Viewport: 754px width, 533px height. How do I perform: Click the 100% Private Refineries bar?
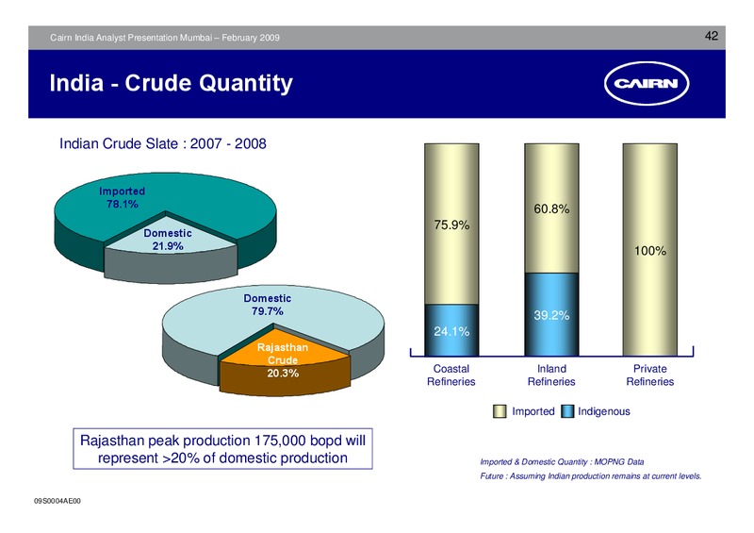[650, 249]
